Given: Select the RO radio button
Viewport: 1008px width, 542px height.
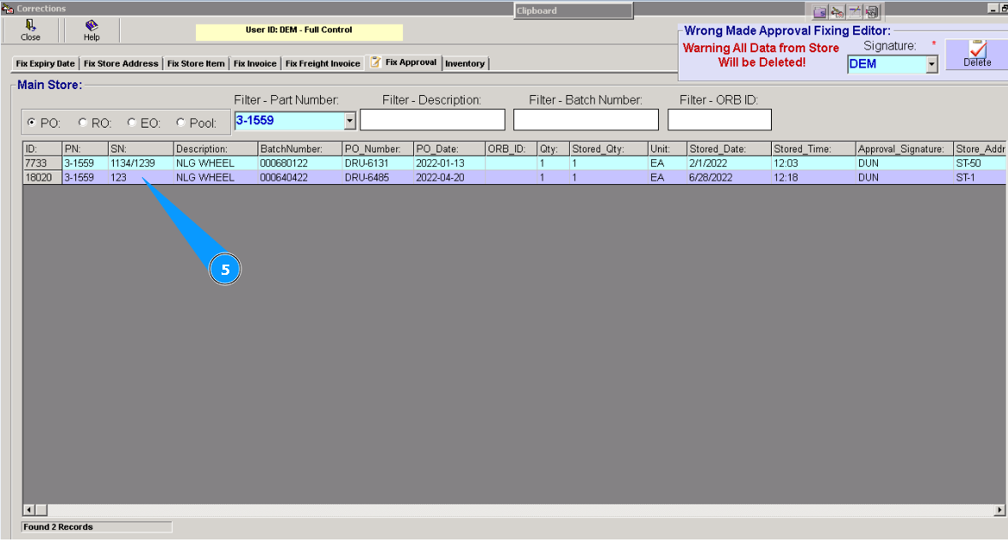Looking at the screenshot, I should click(82, 122).
